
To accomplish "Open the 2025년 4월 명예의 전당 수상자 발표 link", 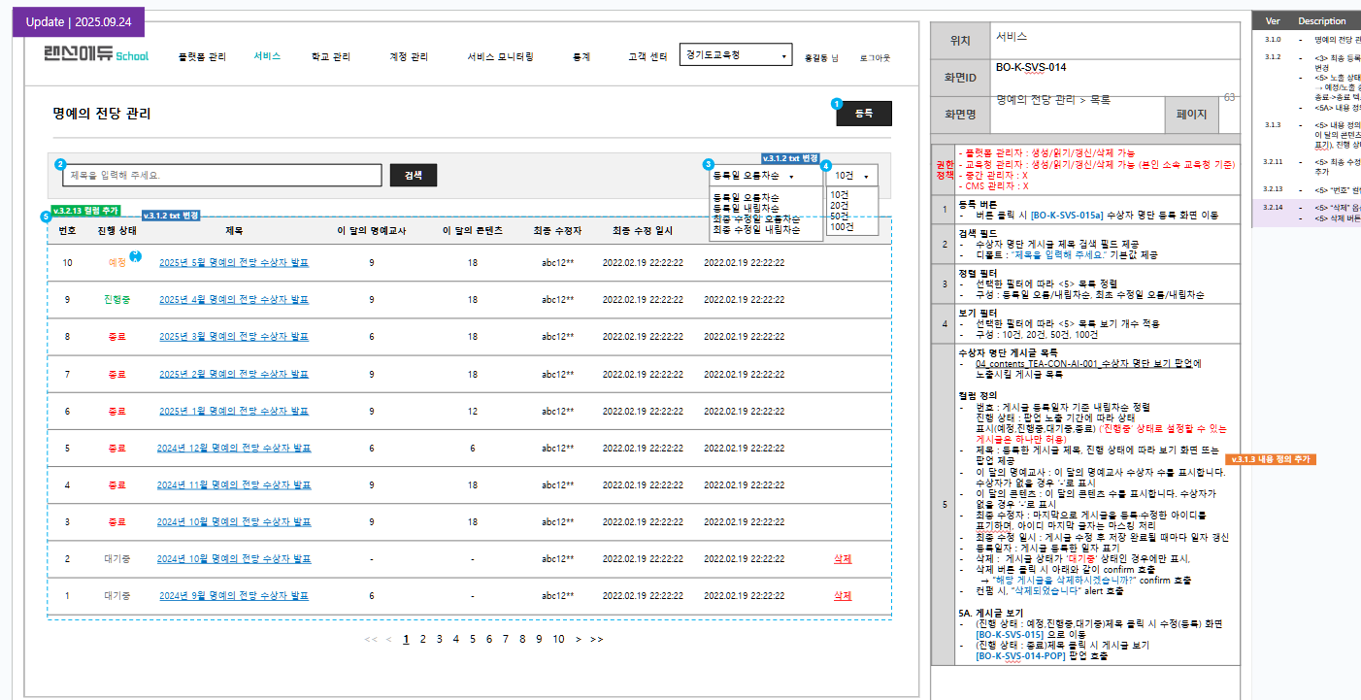I will coord(234,300).
